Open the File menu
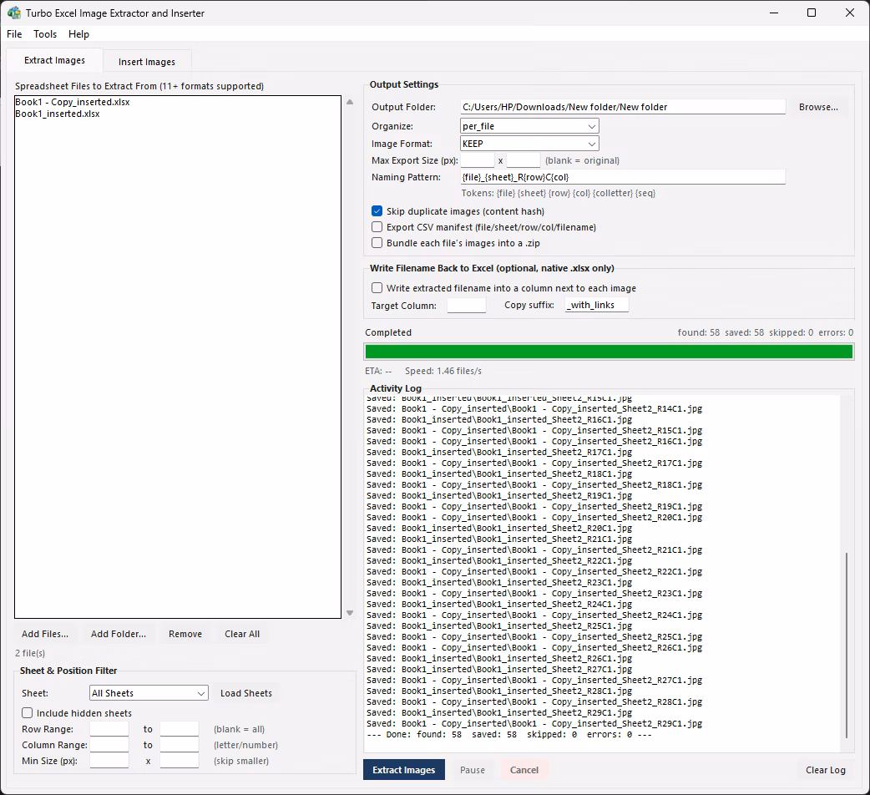Viewport: 870px width, 795px height. point(14,34)
